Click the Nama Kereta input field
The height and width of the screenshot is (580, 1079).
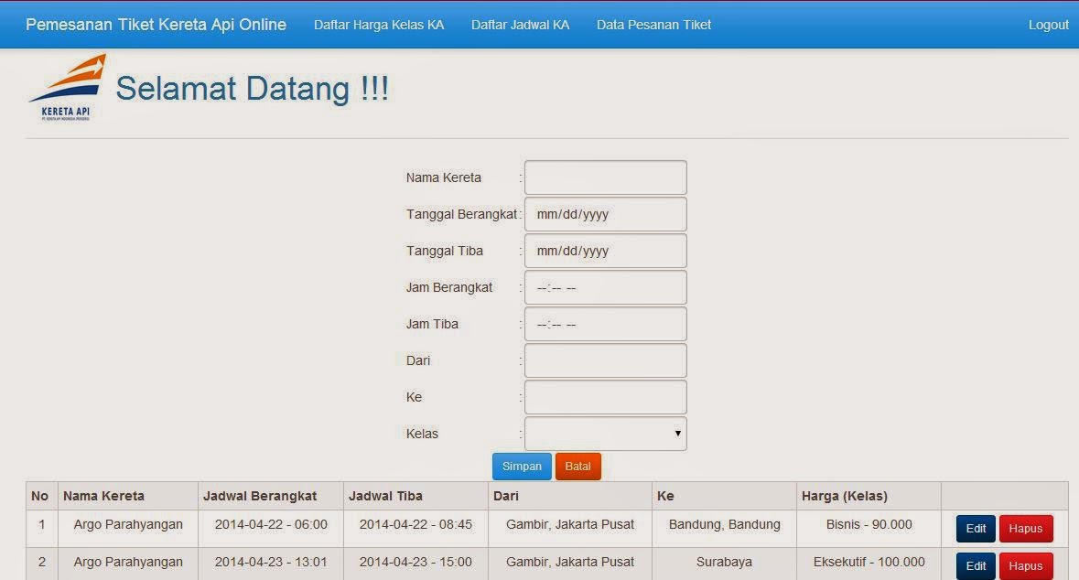click(x=604, y=177)
